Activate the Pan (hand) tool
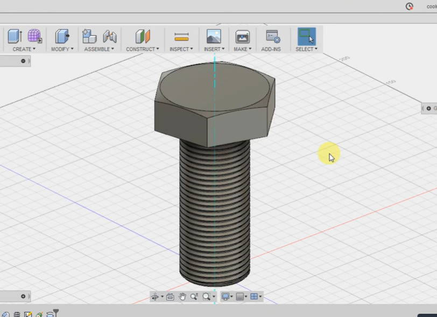The height and width of the screenshot is (317, 437). click(x=183, y=296)
